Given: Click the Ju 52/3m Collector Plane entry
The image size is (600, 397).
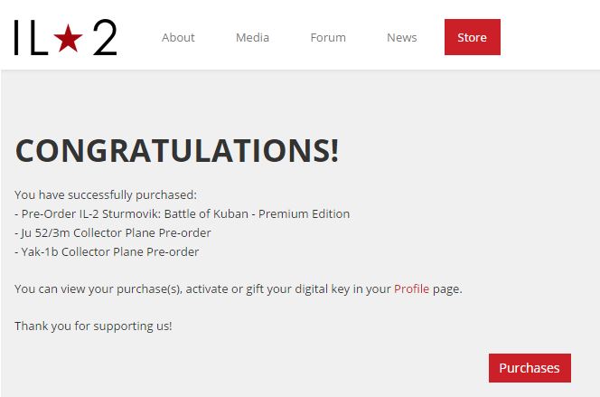Looking at the screenshot, I should pos(115,232).
